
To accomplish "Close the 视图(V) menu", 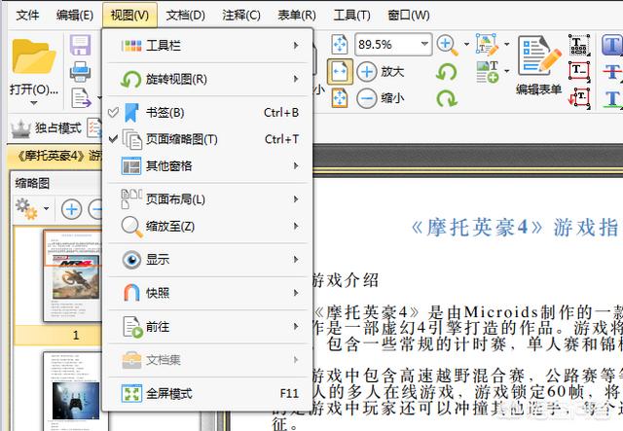I will click(129, 16).
